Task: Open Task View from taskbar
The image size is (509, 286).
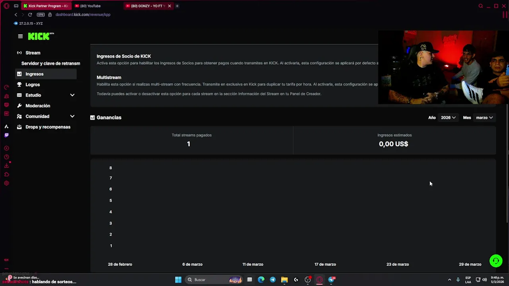Action: pos(249,280)
